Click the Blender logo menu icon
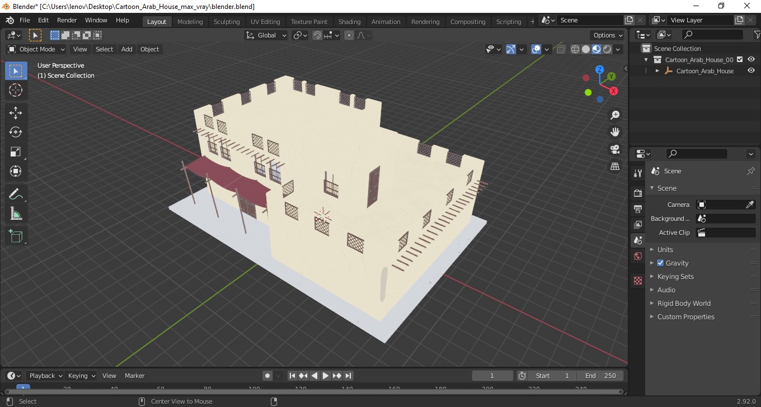 coord(10,20)
